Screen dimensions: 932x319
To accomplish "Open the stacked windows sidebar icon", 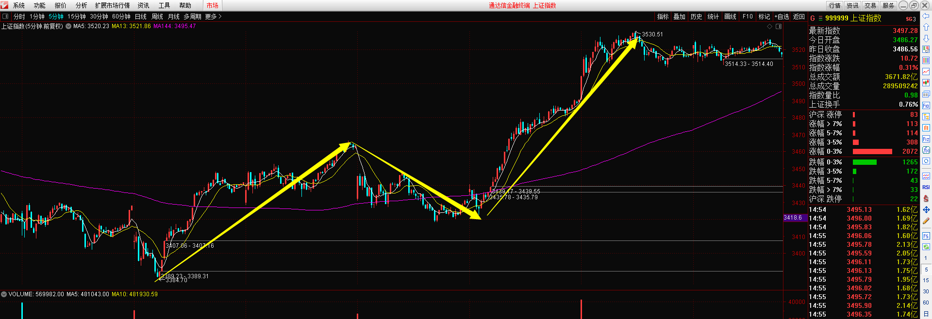I will 926,94.
